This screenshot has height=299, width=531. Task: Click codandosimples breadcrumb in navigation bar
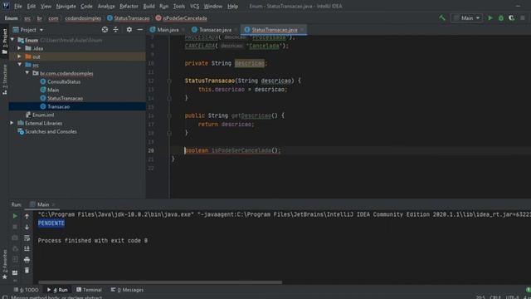pos(83,18)
